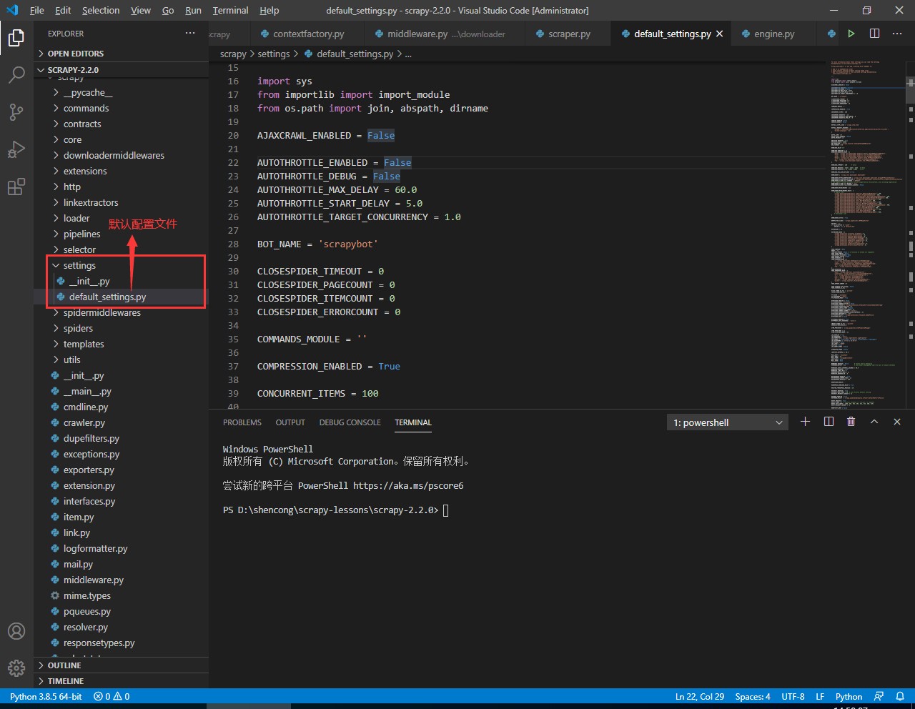
Task: Change end of line LF setting
Action: tap(820, 696)
